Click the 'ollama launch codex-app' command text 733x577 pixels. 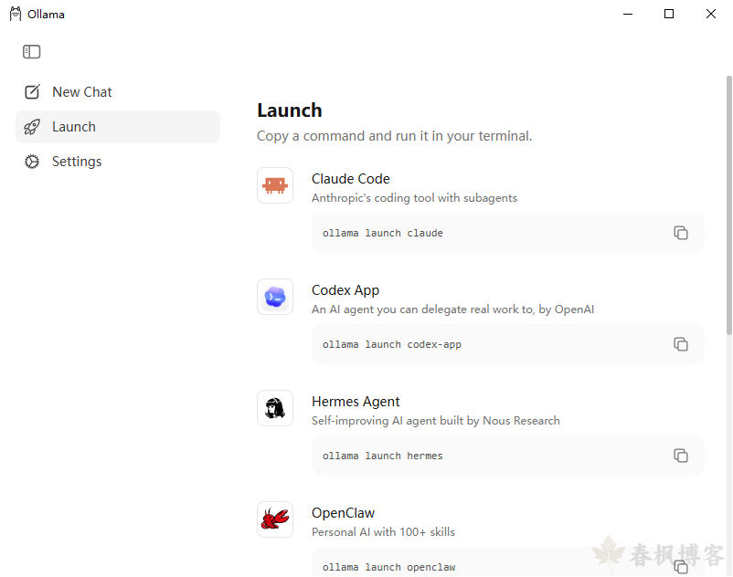click(392, 344)
